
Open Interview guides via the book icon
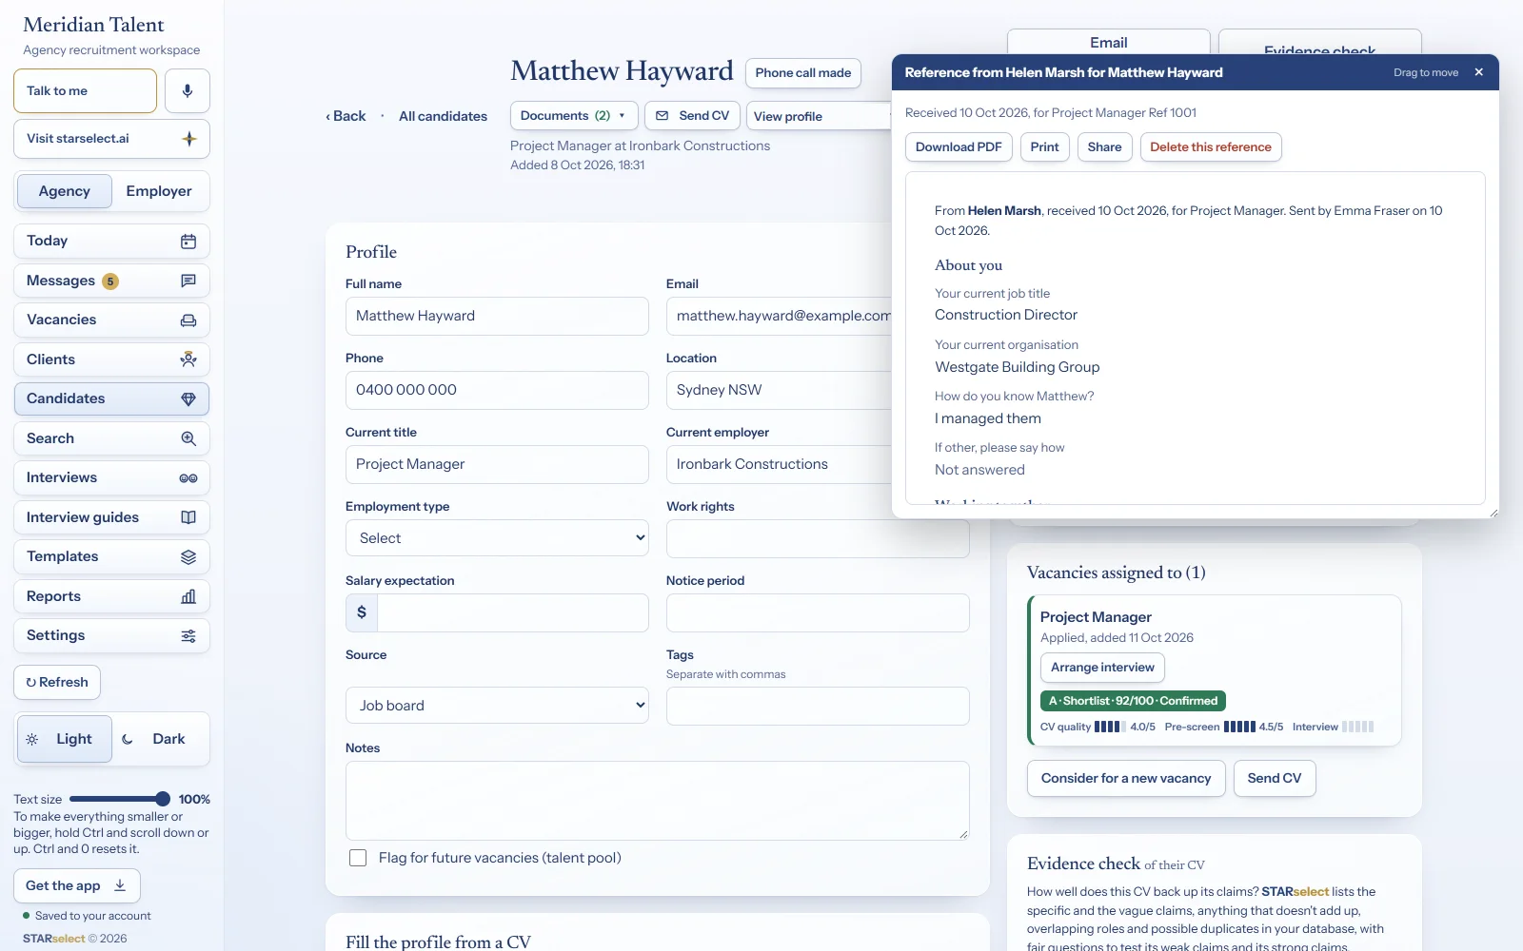point(188,517)
